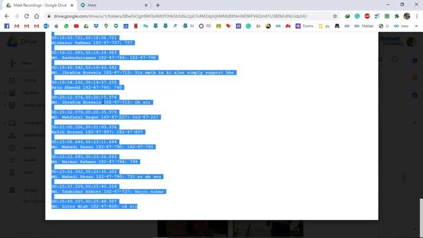Viewport: 423px width, 238px height.
Task: Switch to Meet Recordings - Google Drive tab
Action: 40,5
